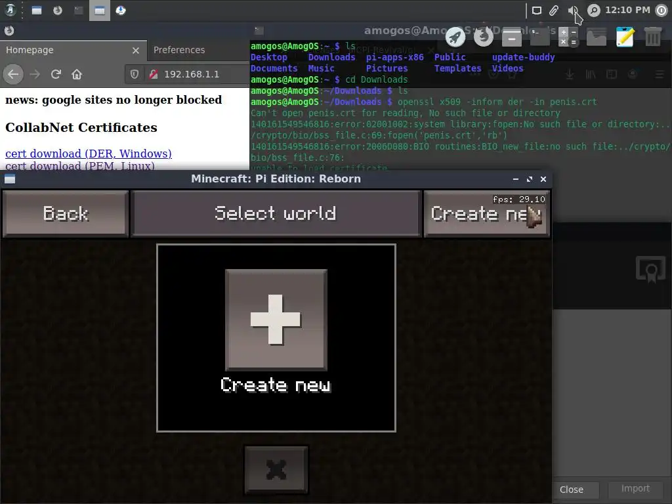Open the display tray icon

537,10
